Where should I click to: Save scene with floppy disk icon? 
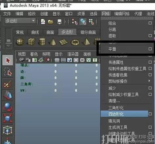(60, 22)
